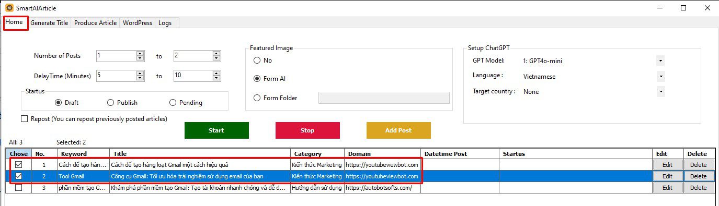Decrease Number of Posts maximum value
Image resolution: width=719 pixels, height=206 pixels.
pos(216,58)
